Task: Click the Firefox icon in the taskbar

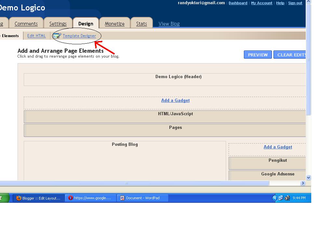Action: tap(19, 198)
